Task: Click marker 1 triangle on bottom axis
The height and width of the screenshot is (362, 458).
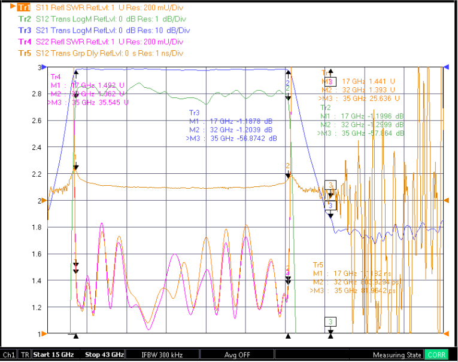Action: [x=76, y=336]
